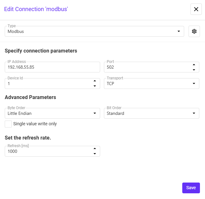Image resolution: width=205 pixels, height=199 pixels.
Task: Lower Refresh [ms] using the down arrow
Action: click(x=95, y=154)
